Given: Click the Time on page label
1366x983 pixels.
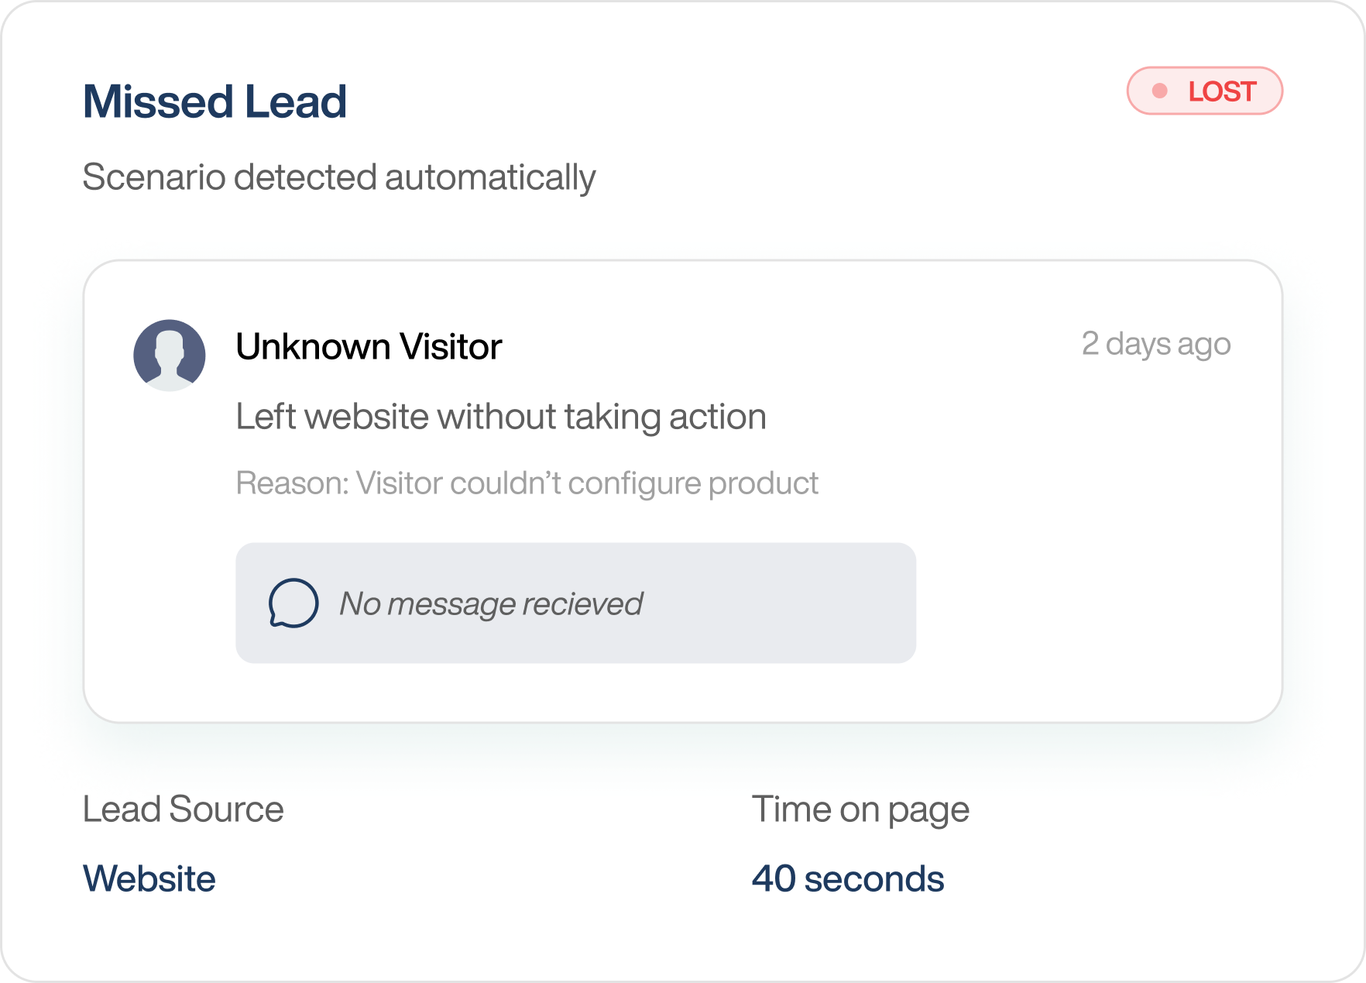Looking at the screenshot, I should click(860, 809).
